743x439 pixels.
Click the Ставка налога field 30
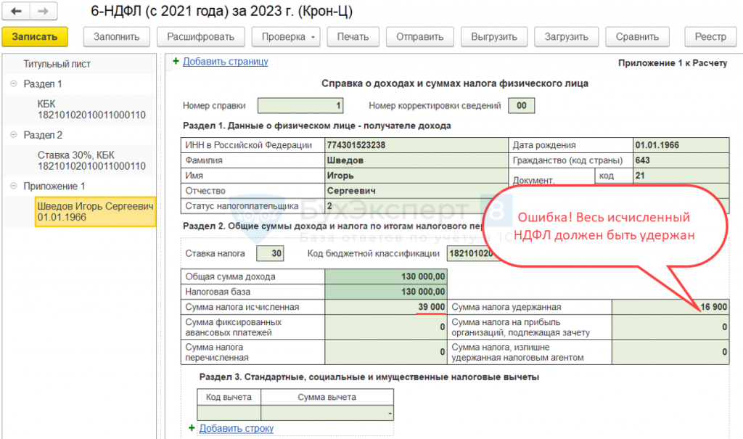[x=270, y=254]
